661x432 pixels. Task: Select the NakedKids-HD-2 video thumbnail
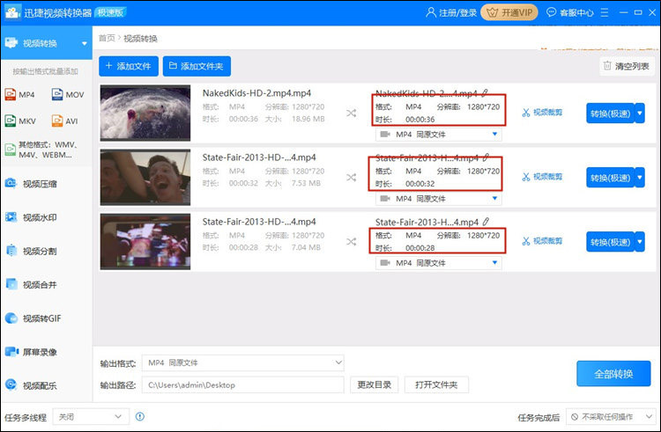coord(145,113)
